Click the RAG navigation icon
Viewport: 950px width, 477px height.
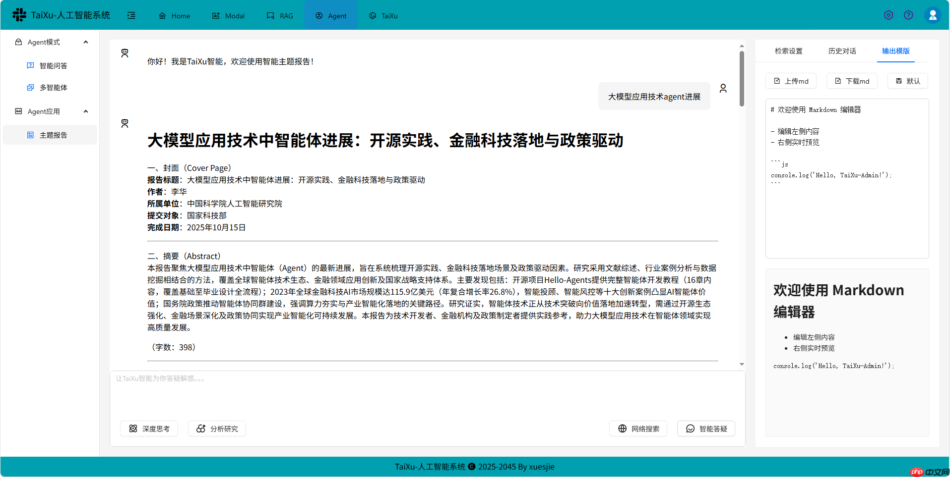[269, 15]
